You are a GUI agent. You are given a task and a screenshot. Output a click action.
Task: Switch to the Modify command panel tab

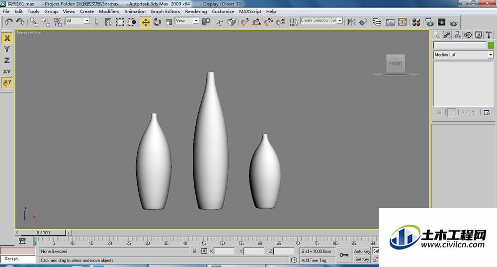click(x=447, y=35)
